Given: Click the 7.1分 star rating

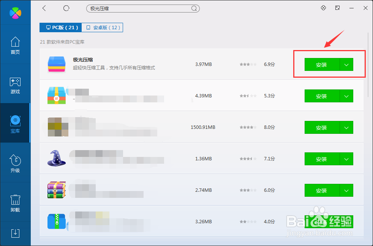Looking at the screenshot, I should 248,158.
